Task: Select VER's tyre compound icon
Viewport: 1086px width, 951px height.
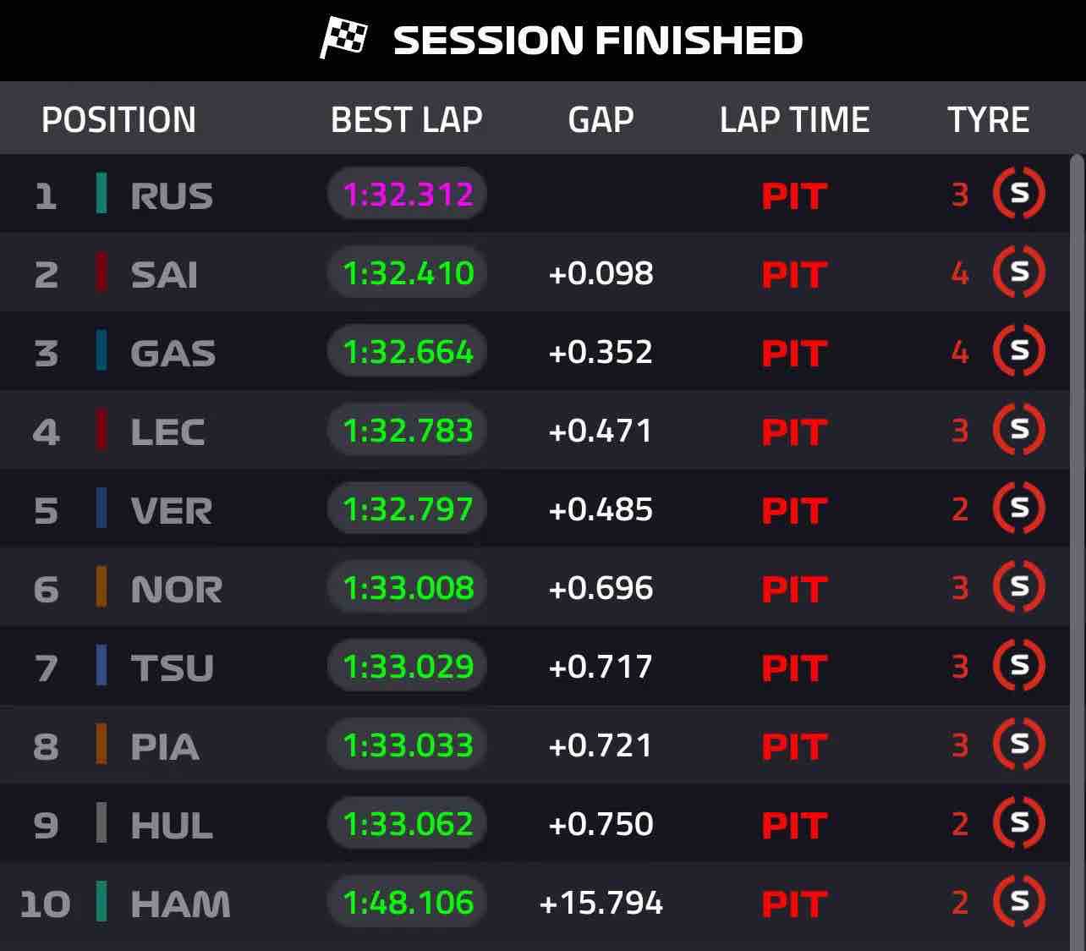Action: pos(1019,508)
